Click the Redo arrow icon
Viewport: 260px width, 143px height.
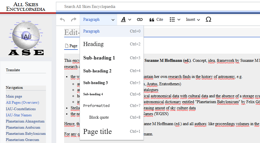click(x=73, y=20)
